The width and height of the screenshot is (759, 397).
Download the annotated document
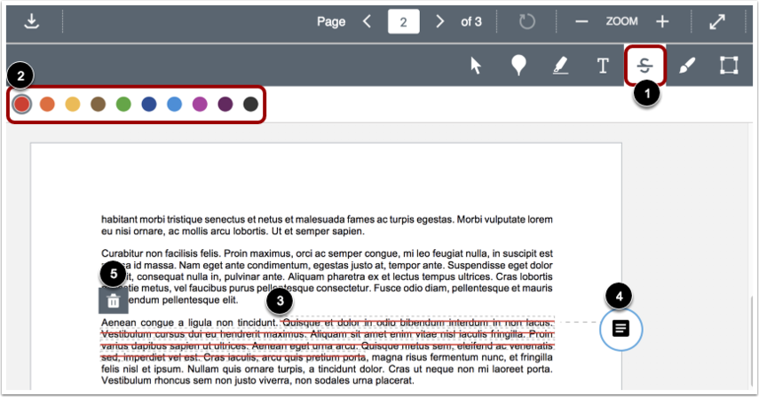click(31, 21)
